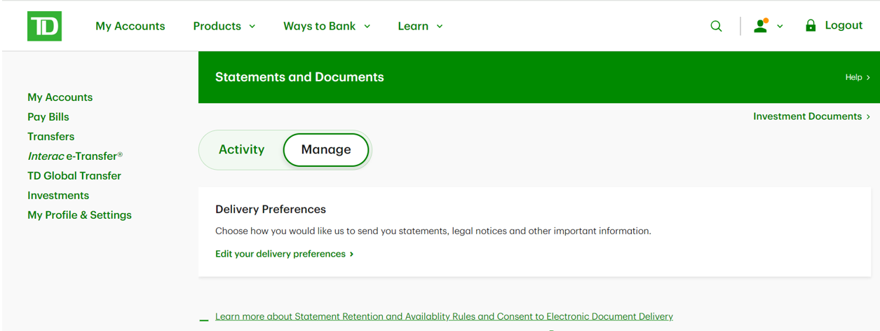Open the Products menu

tap(217, 26)
